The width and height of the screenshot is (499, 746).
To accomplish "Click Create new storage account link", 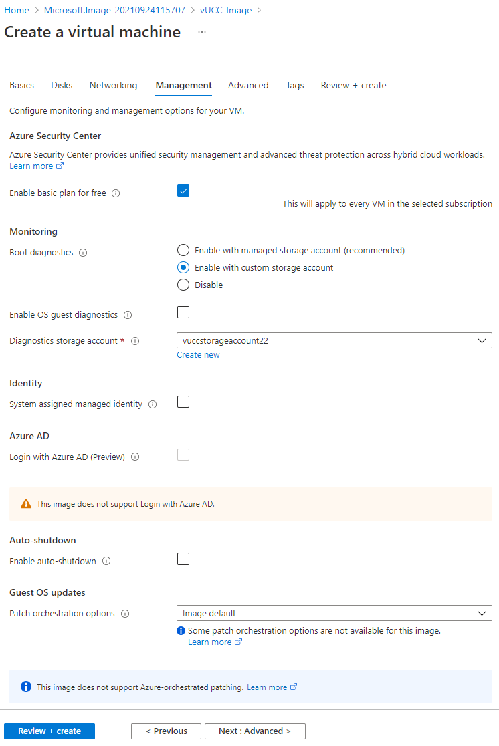I will pos(198,355).
